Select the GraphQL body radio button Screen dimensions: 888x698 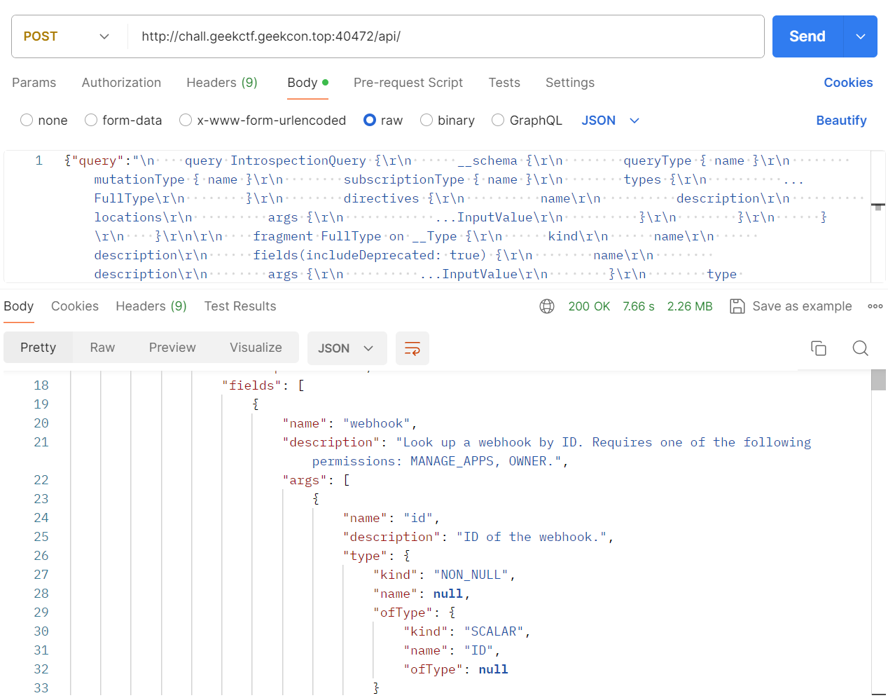498,121
